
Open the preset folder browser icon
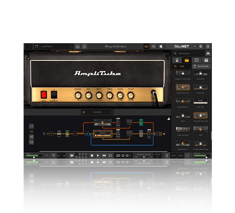click(37, 46)
